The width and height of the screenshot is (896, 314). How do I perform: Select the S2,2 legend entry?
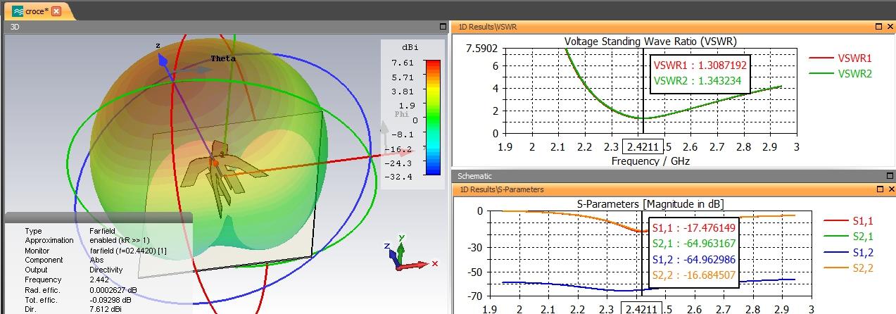pos(848,268)
